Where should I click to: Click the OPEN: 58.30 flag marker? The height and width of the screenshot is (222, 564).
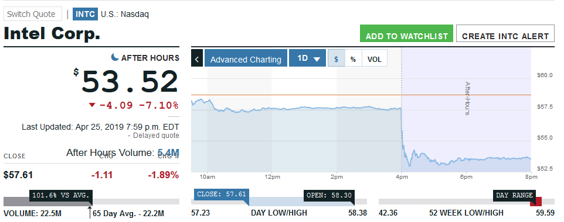(329, 196)
